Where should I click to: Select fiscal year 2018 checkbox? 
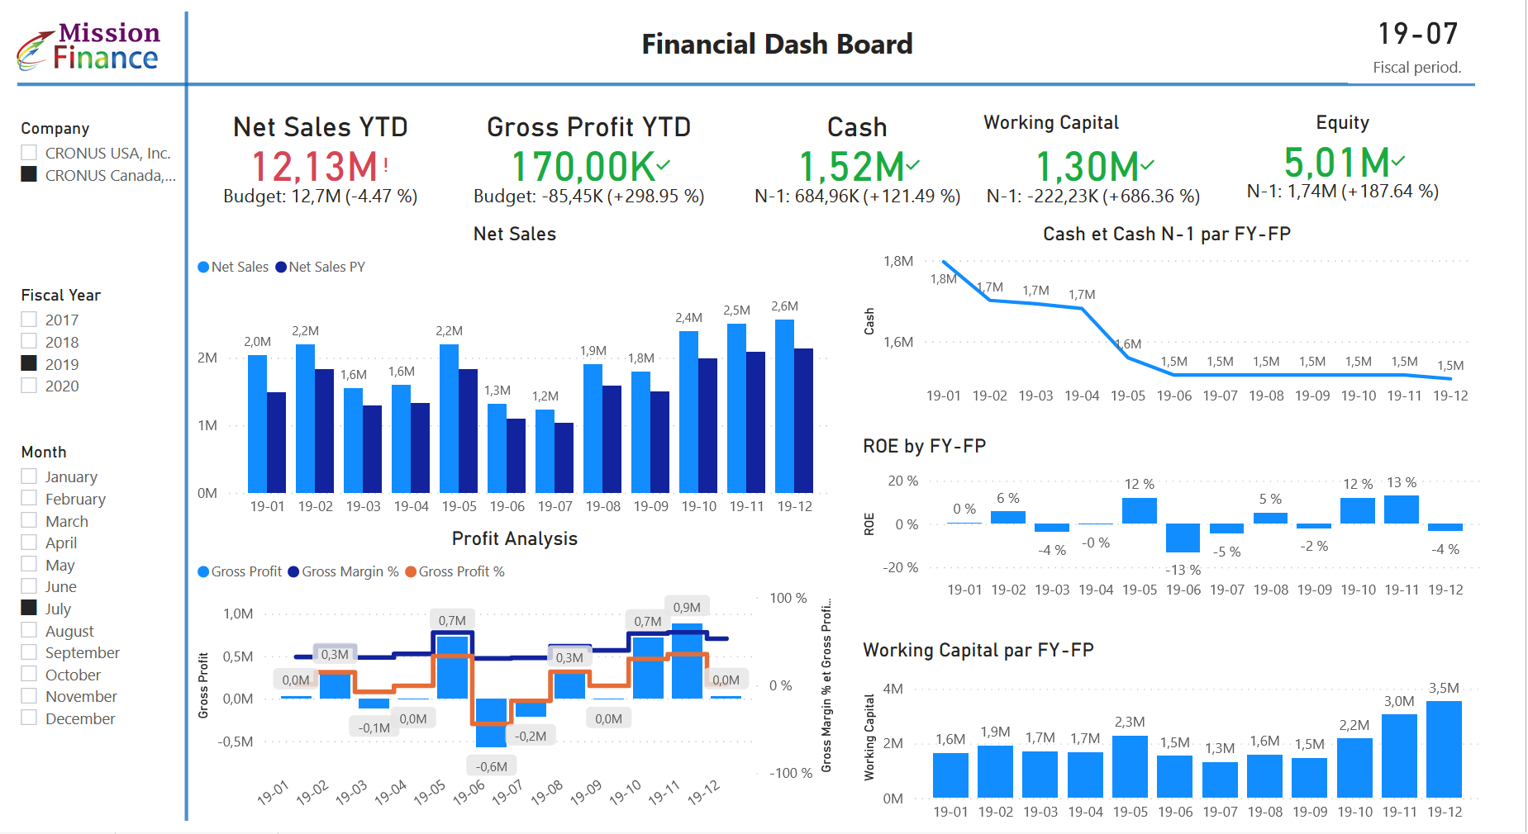29,342
